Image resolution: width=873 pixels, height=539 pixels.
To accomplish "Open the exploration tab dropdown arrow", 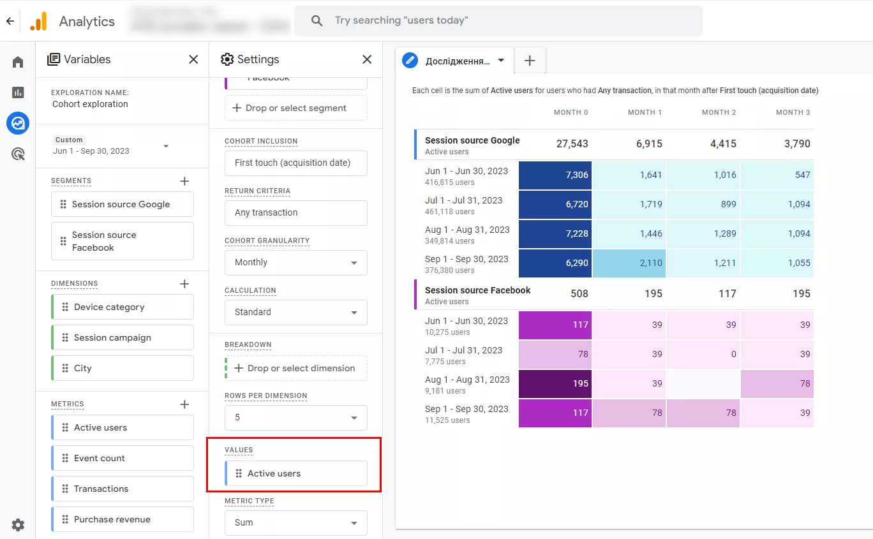I will coord(501,61).
